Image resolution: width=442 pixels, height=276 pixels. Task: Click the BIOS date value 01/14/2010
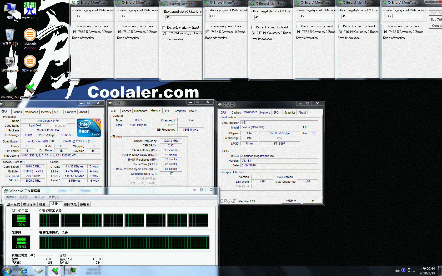tap(279, 165)
